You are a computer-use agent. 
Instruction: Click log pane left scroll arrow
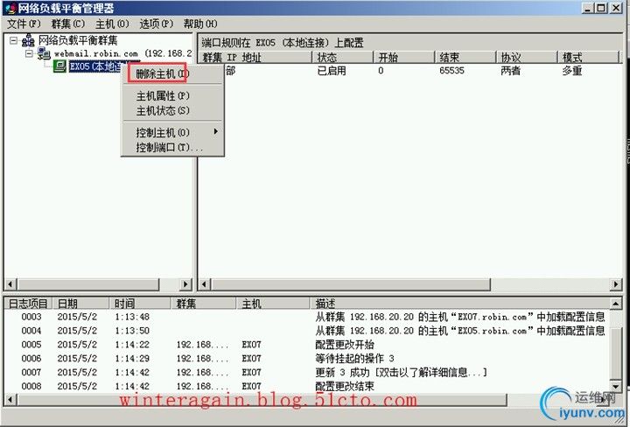10,400
